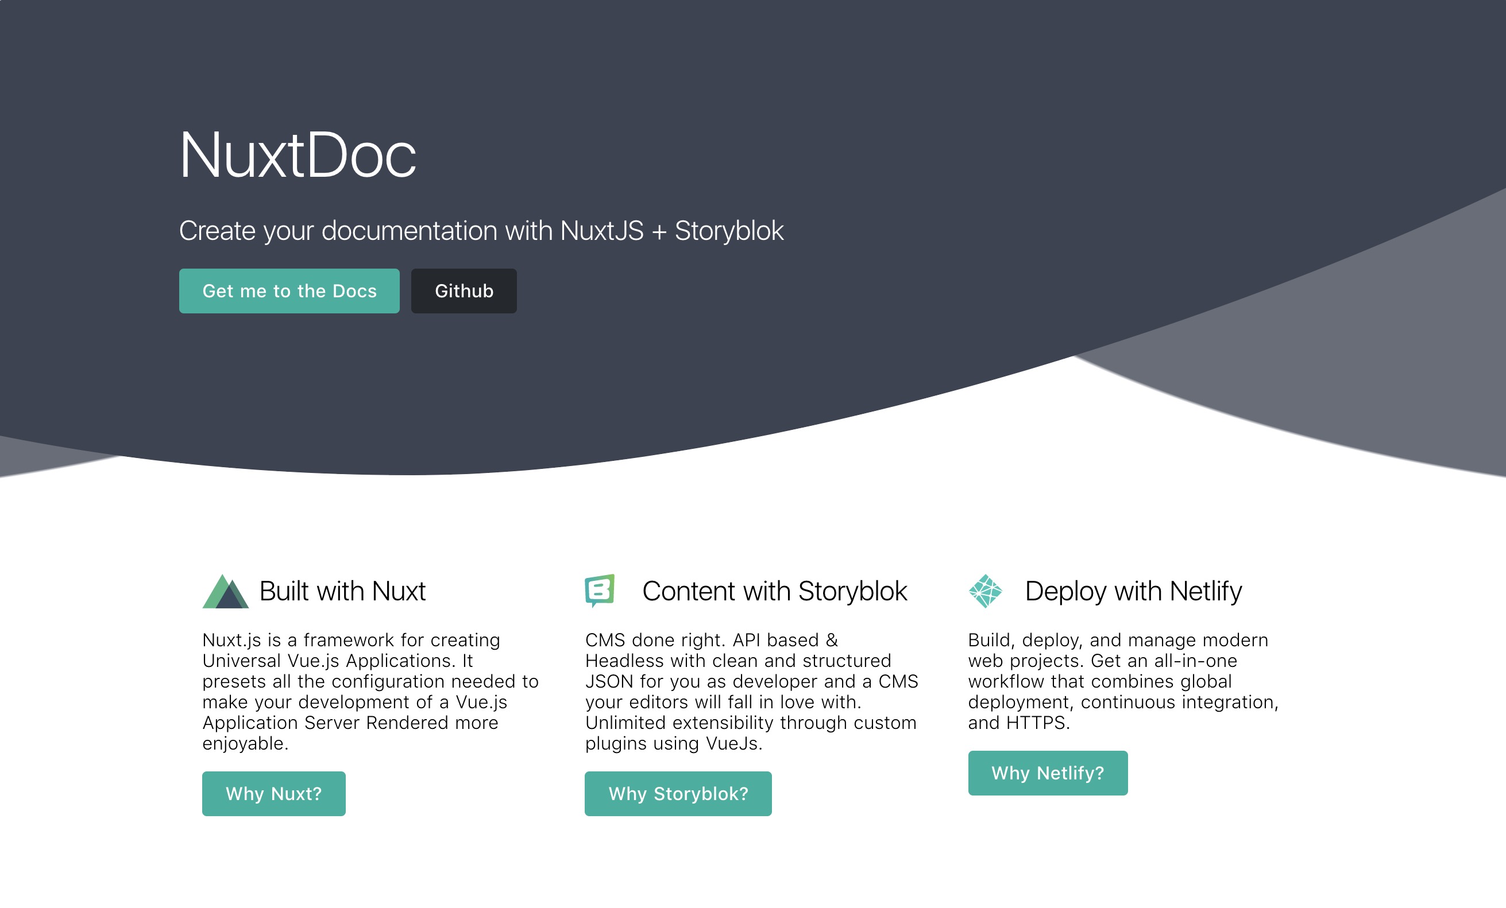Click the Build, deploy, and manage paragraph
The image size is (1506, 908).
[x=1123, y=681]
